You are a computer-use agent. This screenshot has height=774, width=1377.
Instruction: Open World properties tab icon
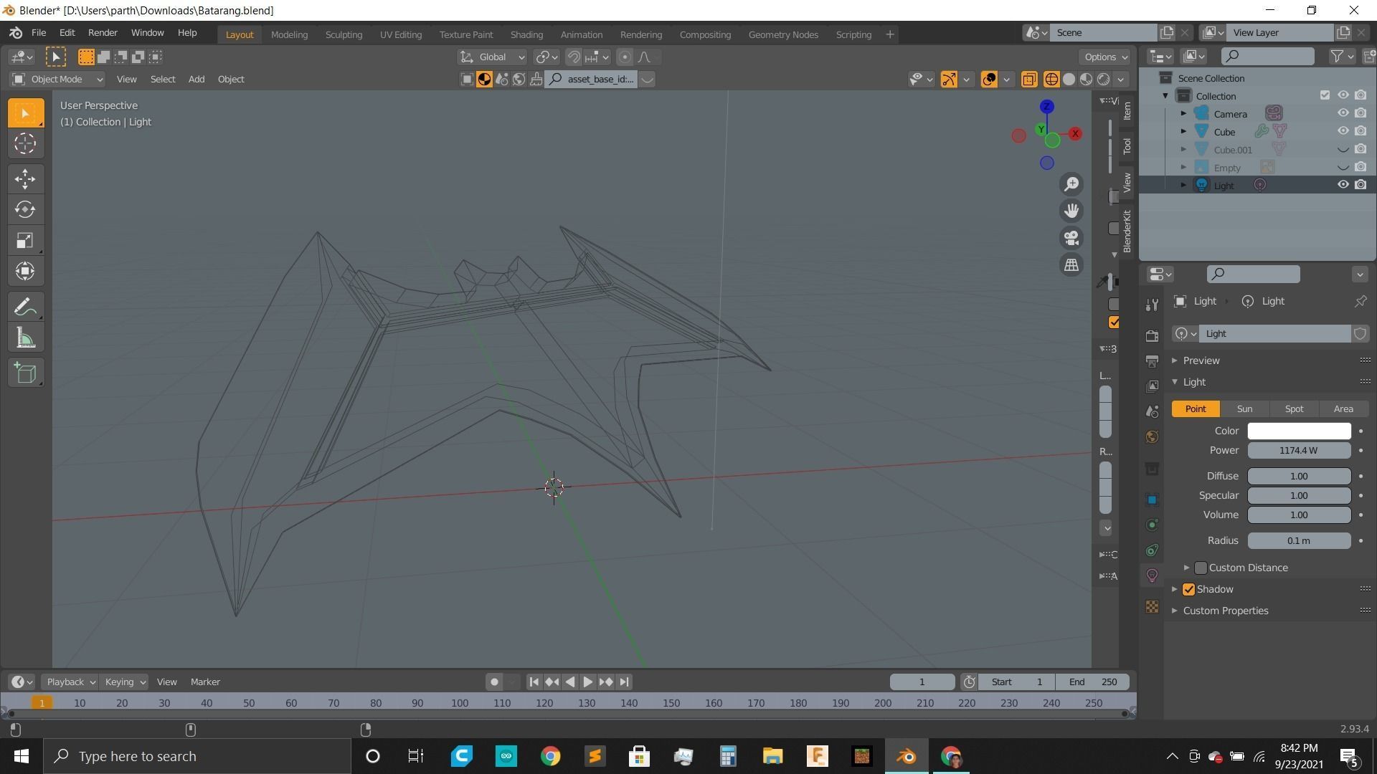click(x=1152, y=436)
